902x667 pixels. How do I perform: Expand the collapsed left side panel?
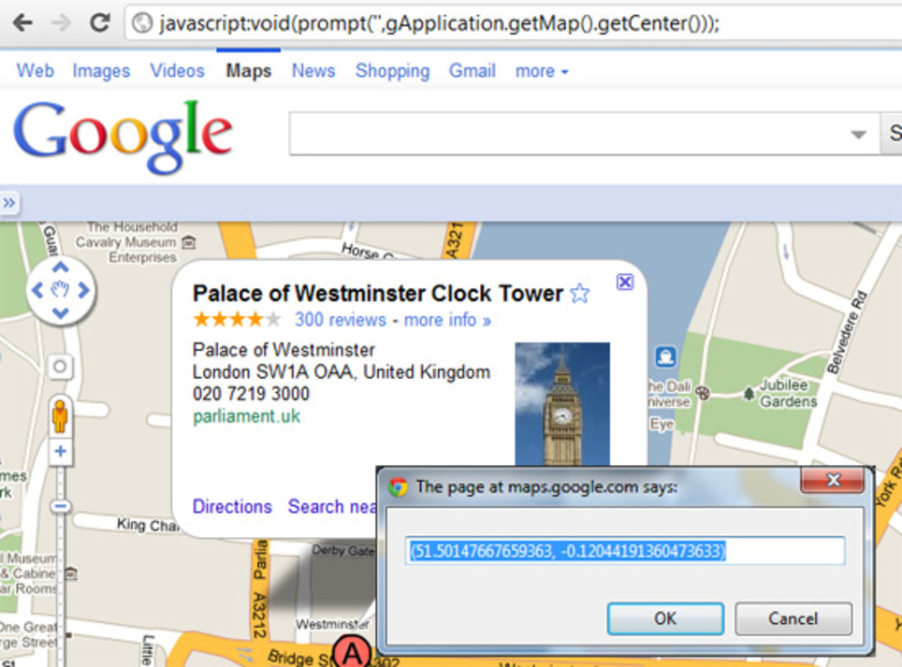pyautogui.click(x=8, y=202)
